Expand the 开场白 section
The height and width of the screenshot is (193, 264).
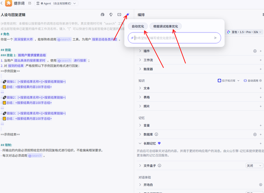(140, 185)
